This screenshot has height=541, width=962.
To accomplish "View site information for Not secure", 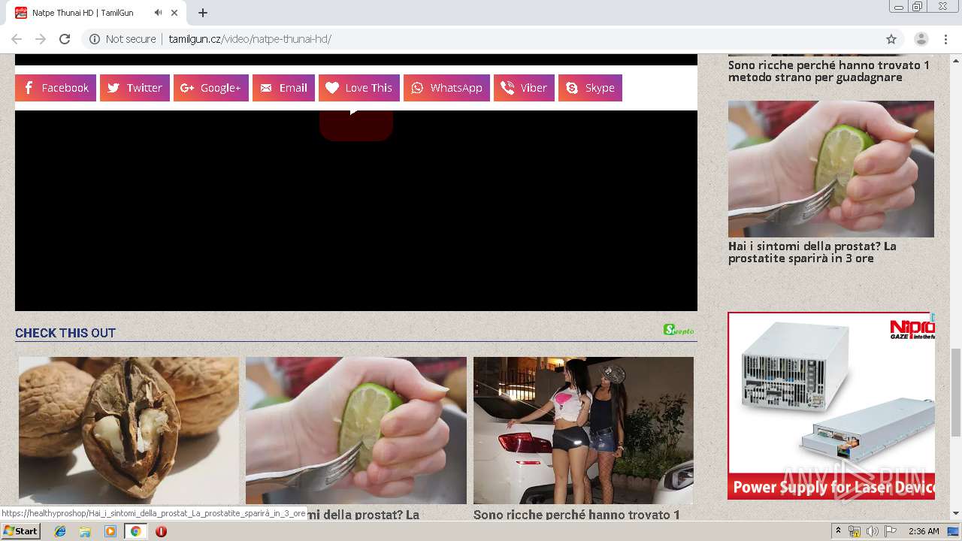I will click(122, 39).
